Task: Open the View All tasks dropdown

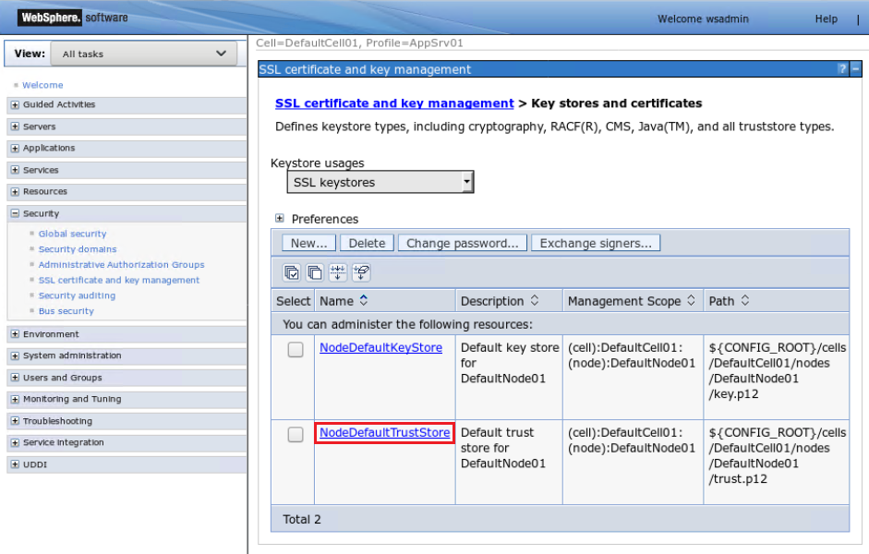Action: pos(144,54)
